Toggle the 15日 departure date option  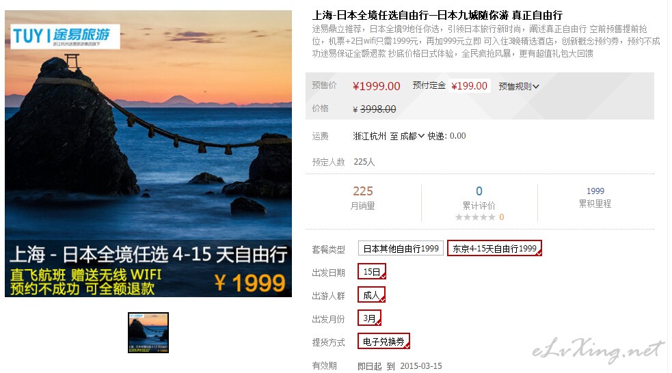click(x=372, y=272)
